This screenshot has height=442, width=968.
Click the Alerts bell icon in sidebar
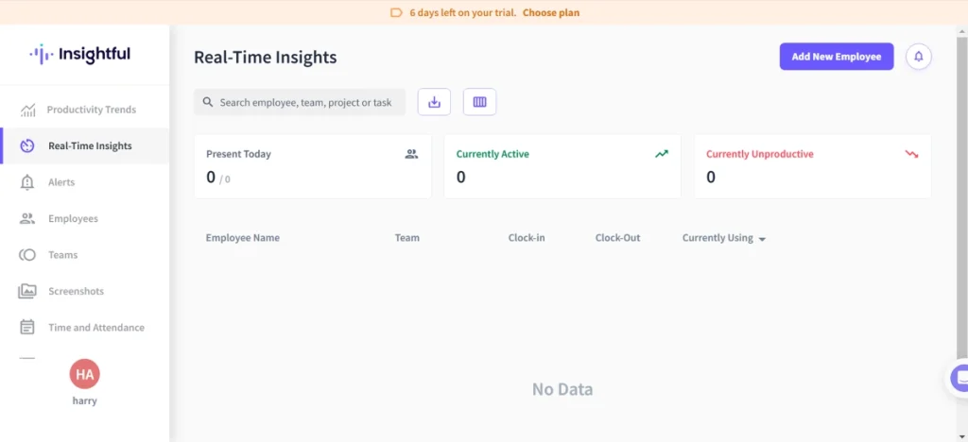27,182
